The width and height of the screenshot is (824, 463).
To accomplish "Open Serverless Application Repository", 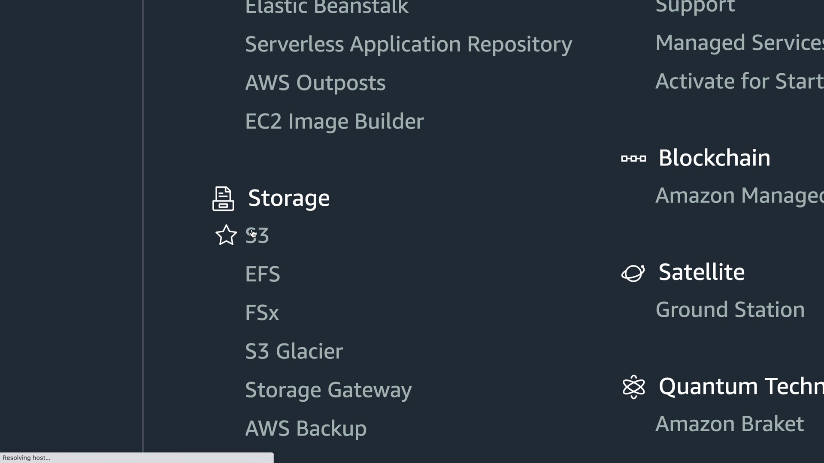I will [409, 45].
